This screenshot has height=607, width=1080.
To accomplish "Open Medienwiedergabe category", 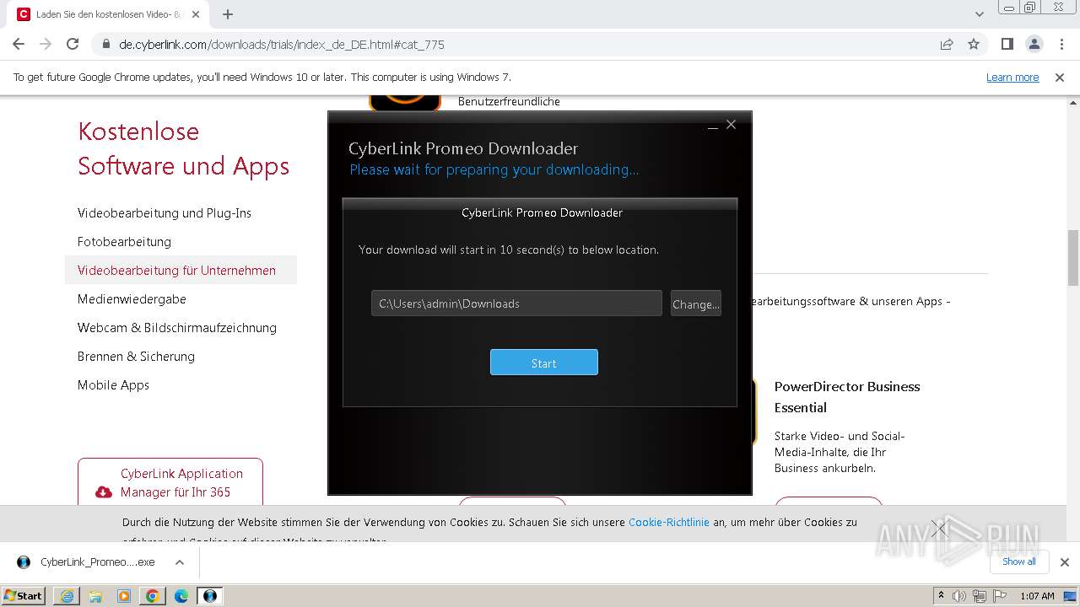I will click(132, 298).
